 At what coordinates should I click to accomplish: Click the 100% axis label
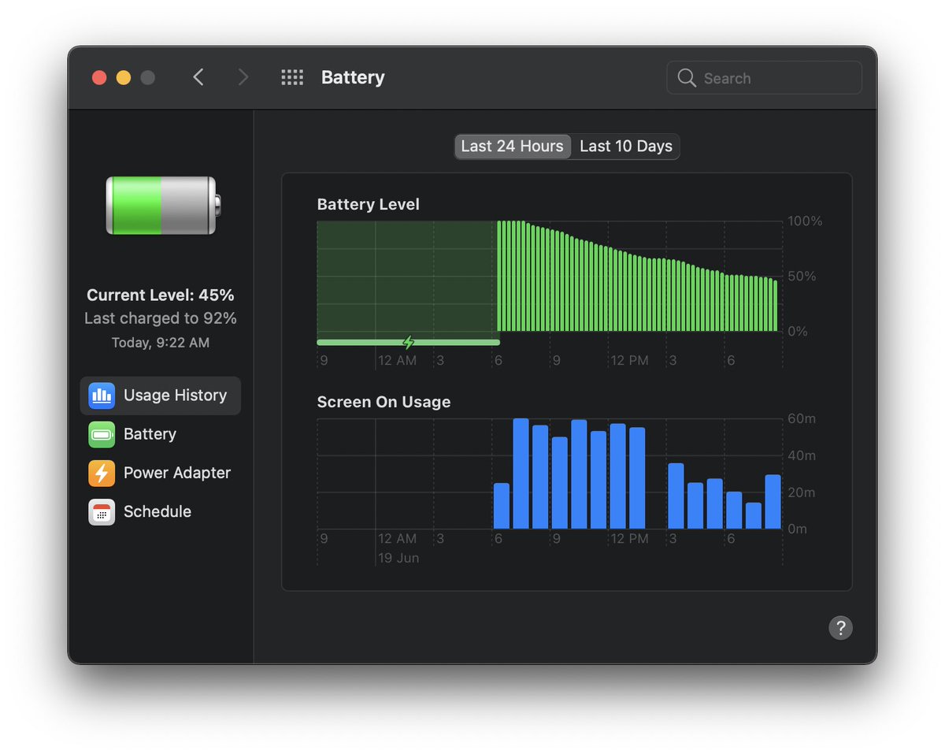(x=805, y=221)
